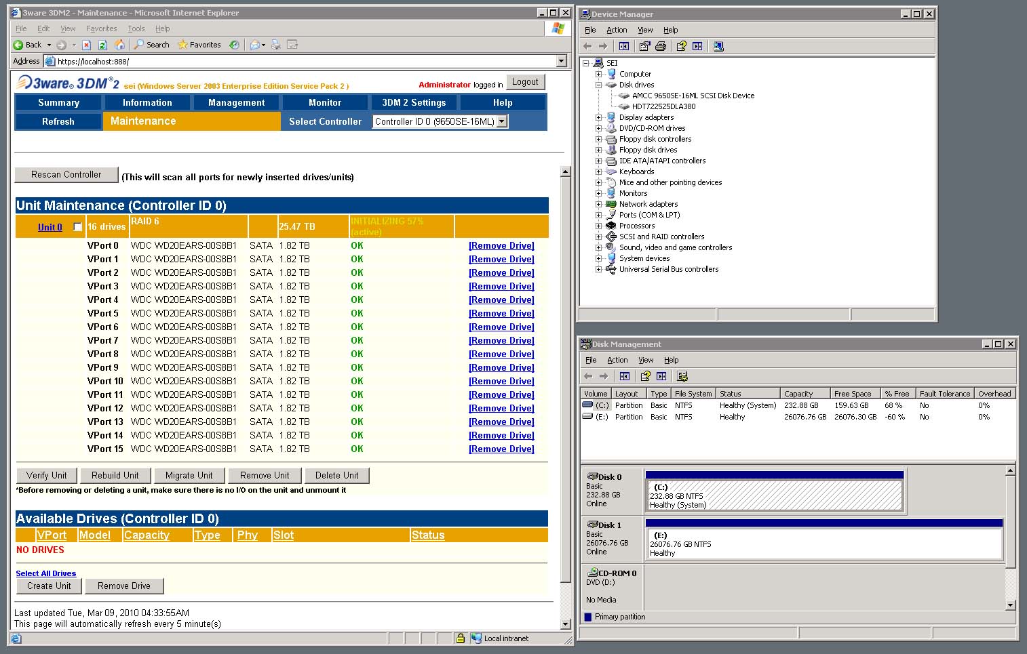Click the 3DM2 page vertical scrollbar
1027x654 pixels.
(x=566, y=380)
